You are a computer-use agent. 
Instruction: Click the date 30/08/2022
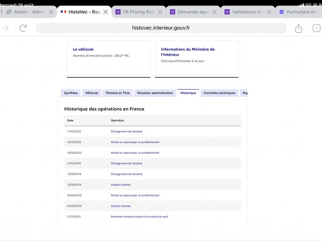(x=74, y=153)
